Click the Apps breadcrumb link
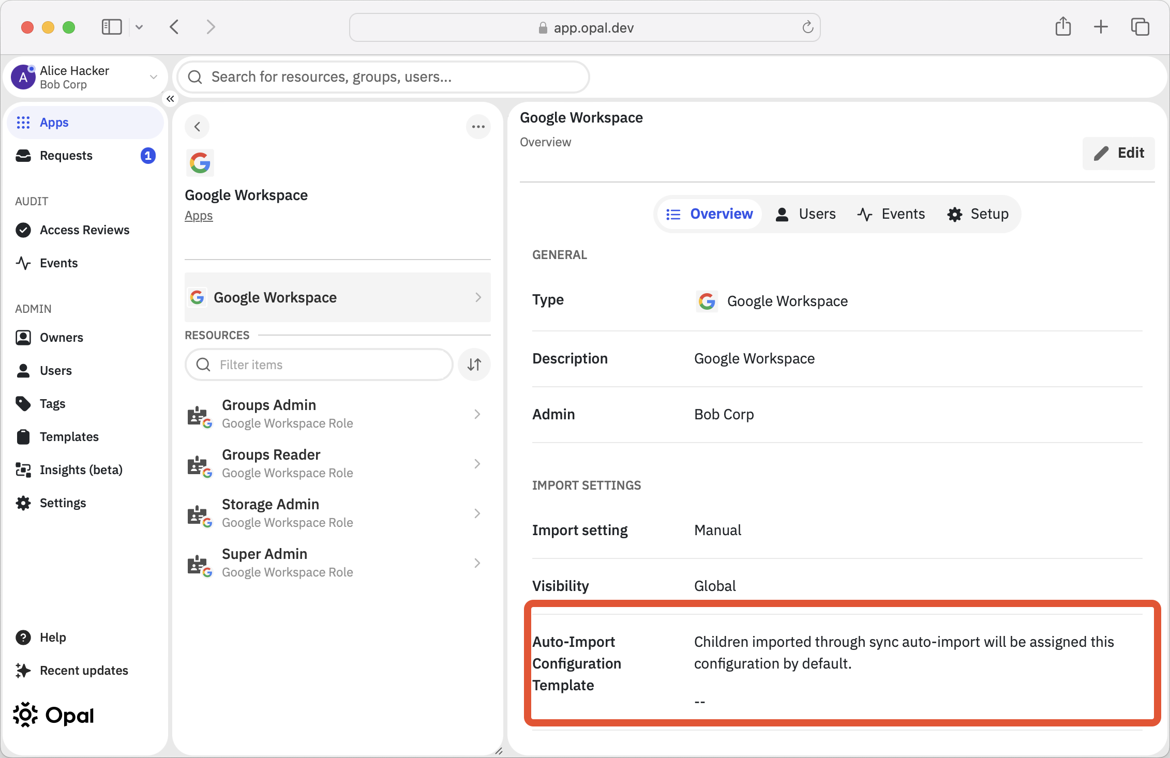 point(199,216)
